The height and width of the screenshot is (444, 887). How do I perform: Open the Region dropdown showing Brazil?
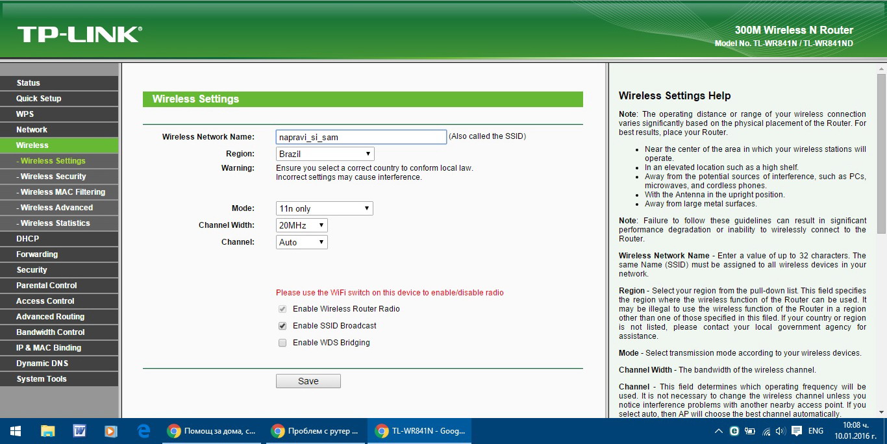(x=325, y=154)
